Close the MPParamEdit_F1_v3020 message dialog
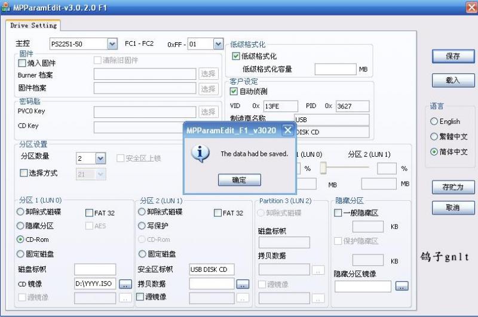Screen dimensions: 478x317 click(x=287, y=130)
